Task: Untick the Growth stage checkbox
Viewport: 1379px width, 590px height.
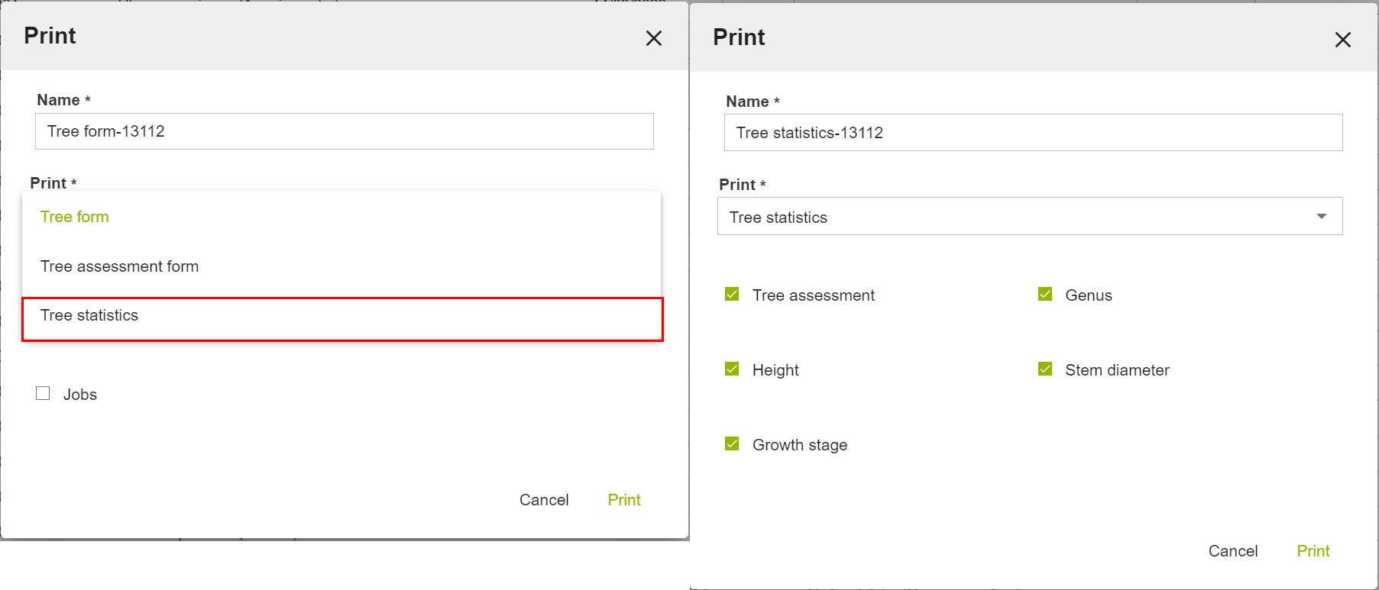Action: pos(732,444)
